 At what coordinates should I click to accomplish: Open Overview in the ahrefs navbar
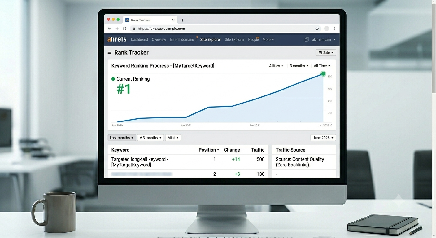pyautogui.click(x=159, y=40)
